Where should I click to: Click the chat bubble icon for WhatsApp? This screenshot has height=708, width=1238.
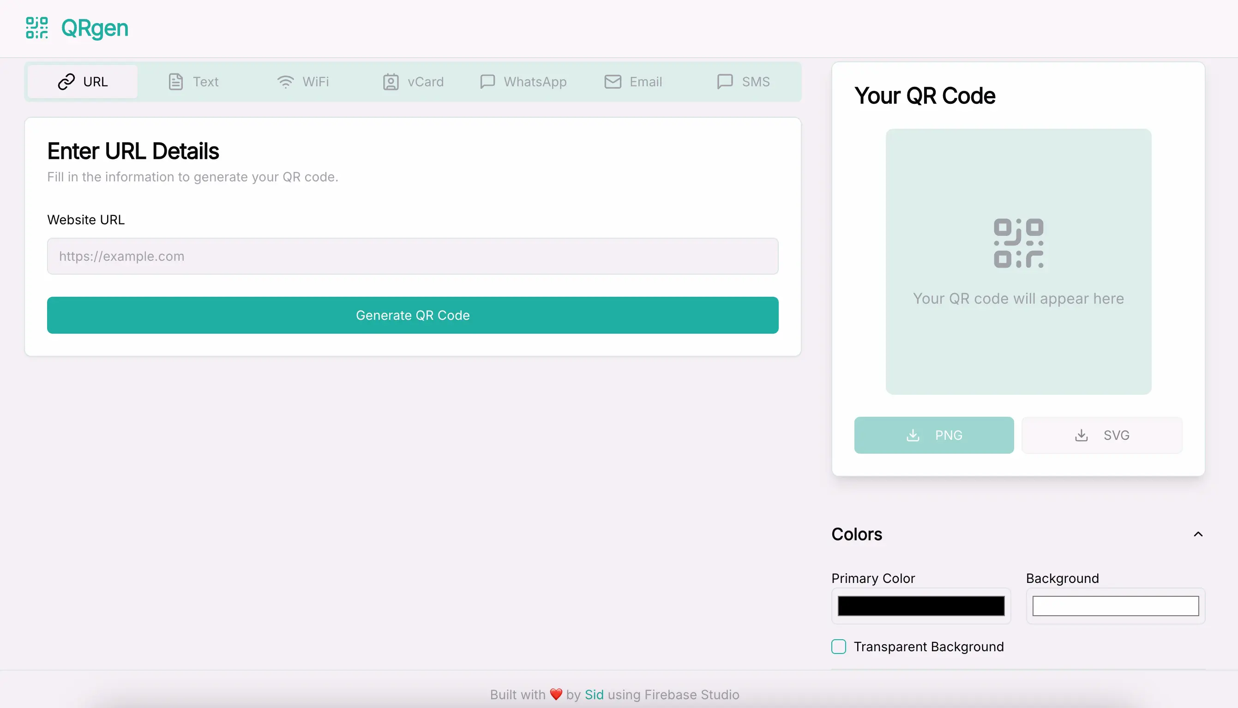[487, 82]
